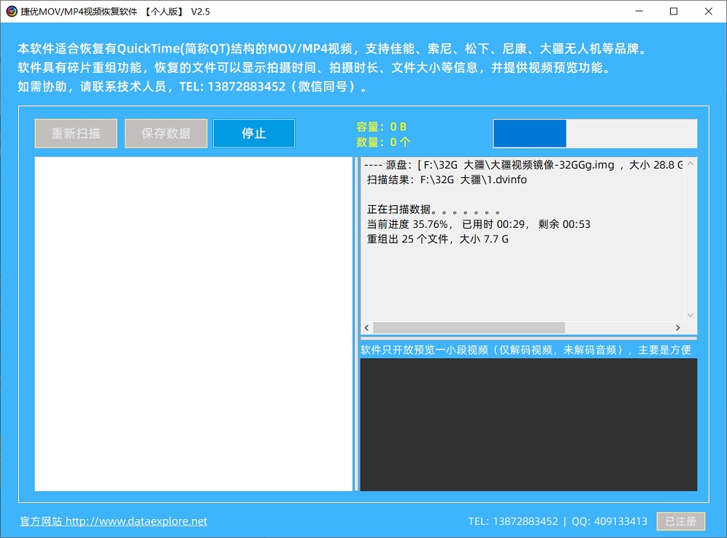Click the log panel scroll left arrow
Image resolution: width=727 pixels, height=538 pixels.
pos(366,328)
